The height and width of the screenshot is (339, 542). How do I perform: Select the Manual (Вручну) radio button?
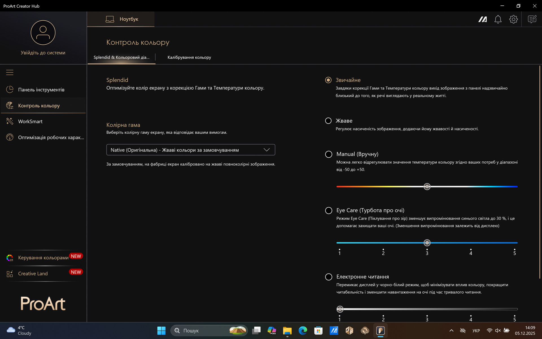(x=329, y=154)
